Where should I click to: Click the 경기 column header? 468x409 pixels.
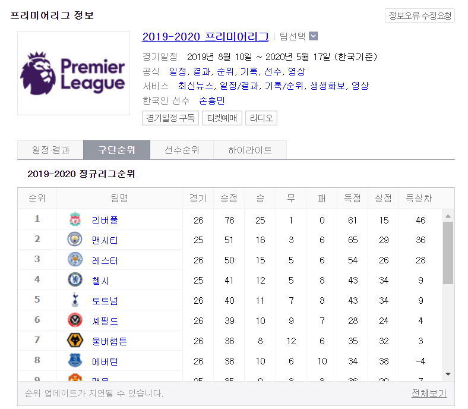[198, 198]
